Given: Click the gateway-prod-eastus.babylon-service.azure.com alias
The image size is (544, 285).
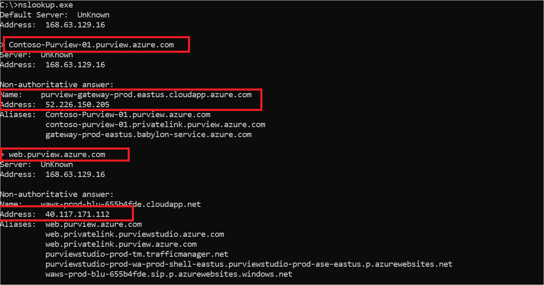Looking at the screenshot, I should (x=148, y=135).
